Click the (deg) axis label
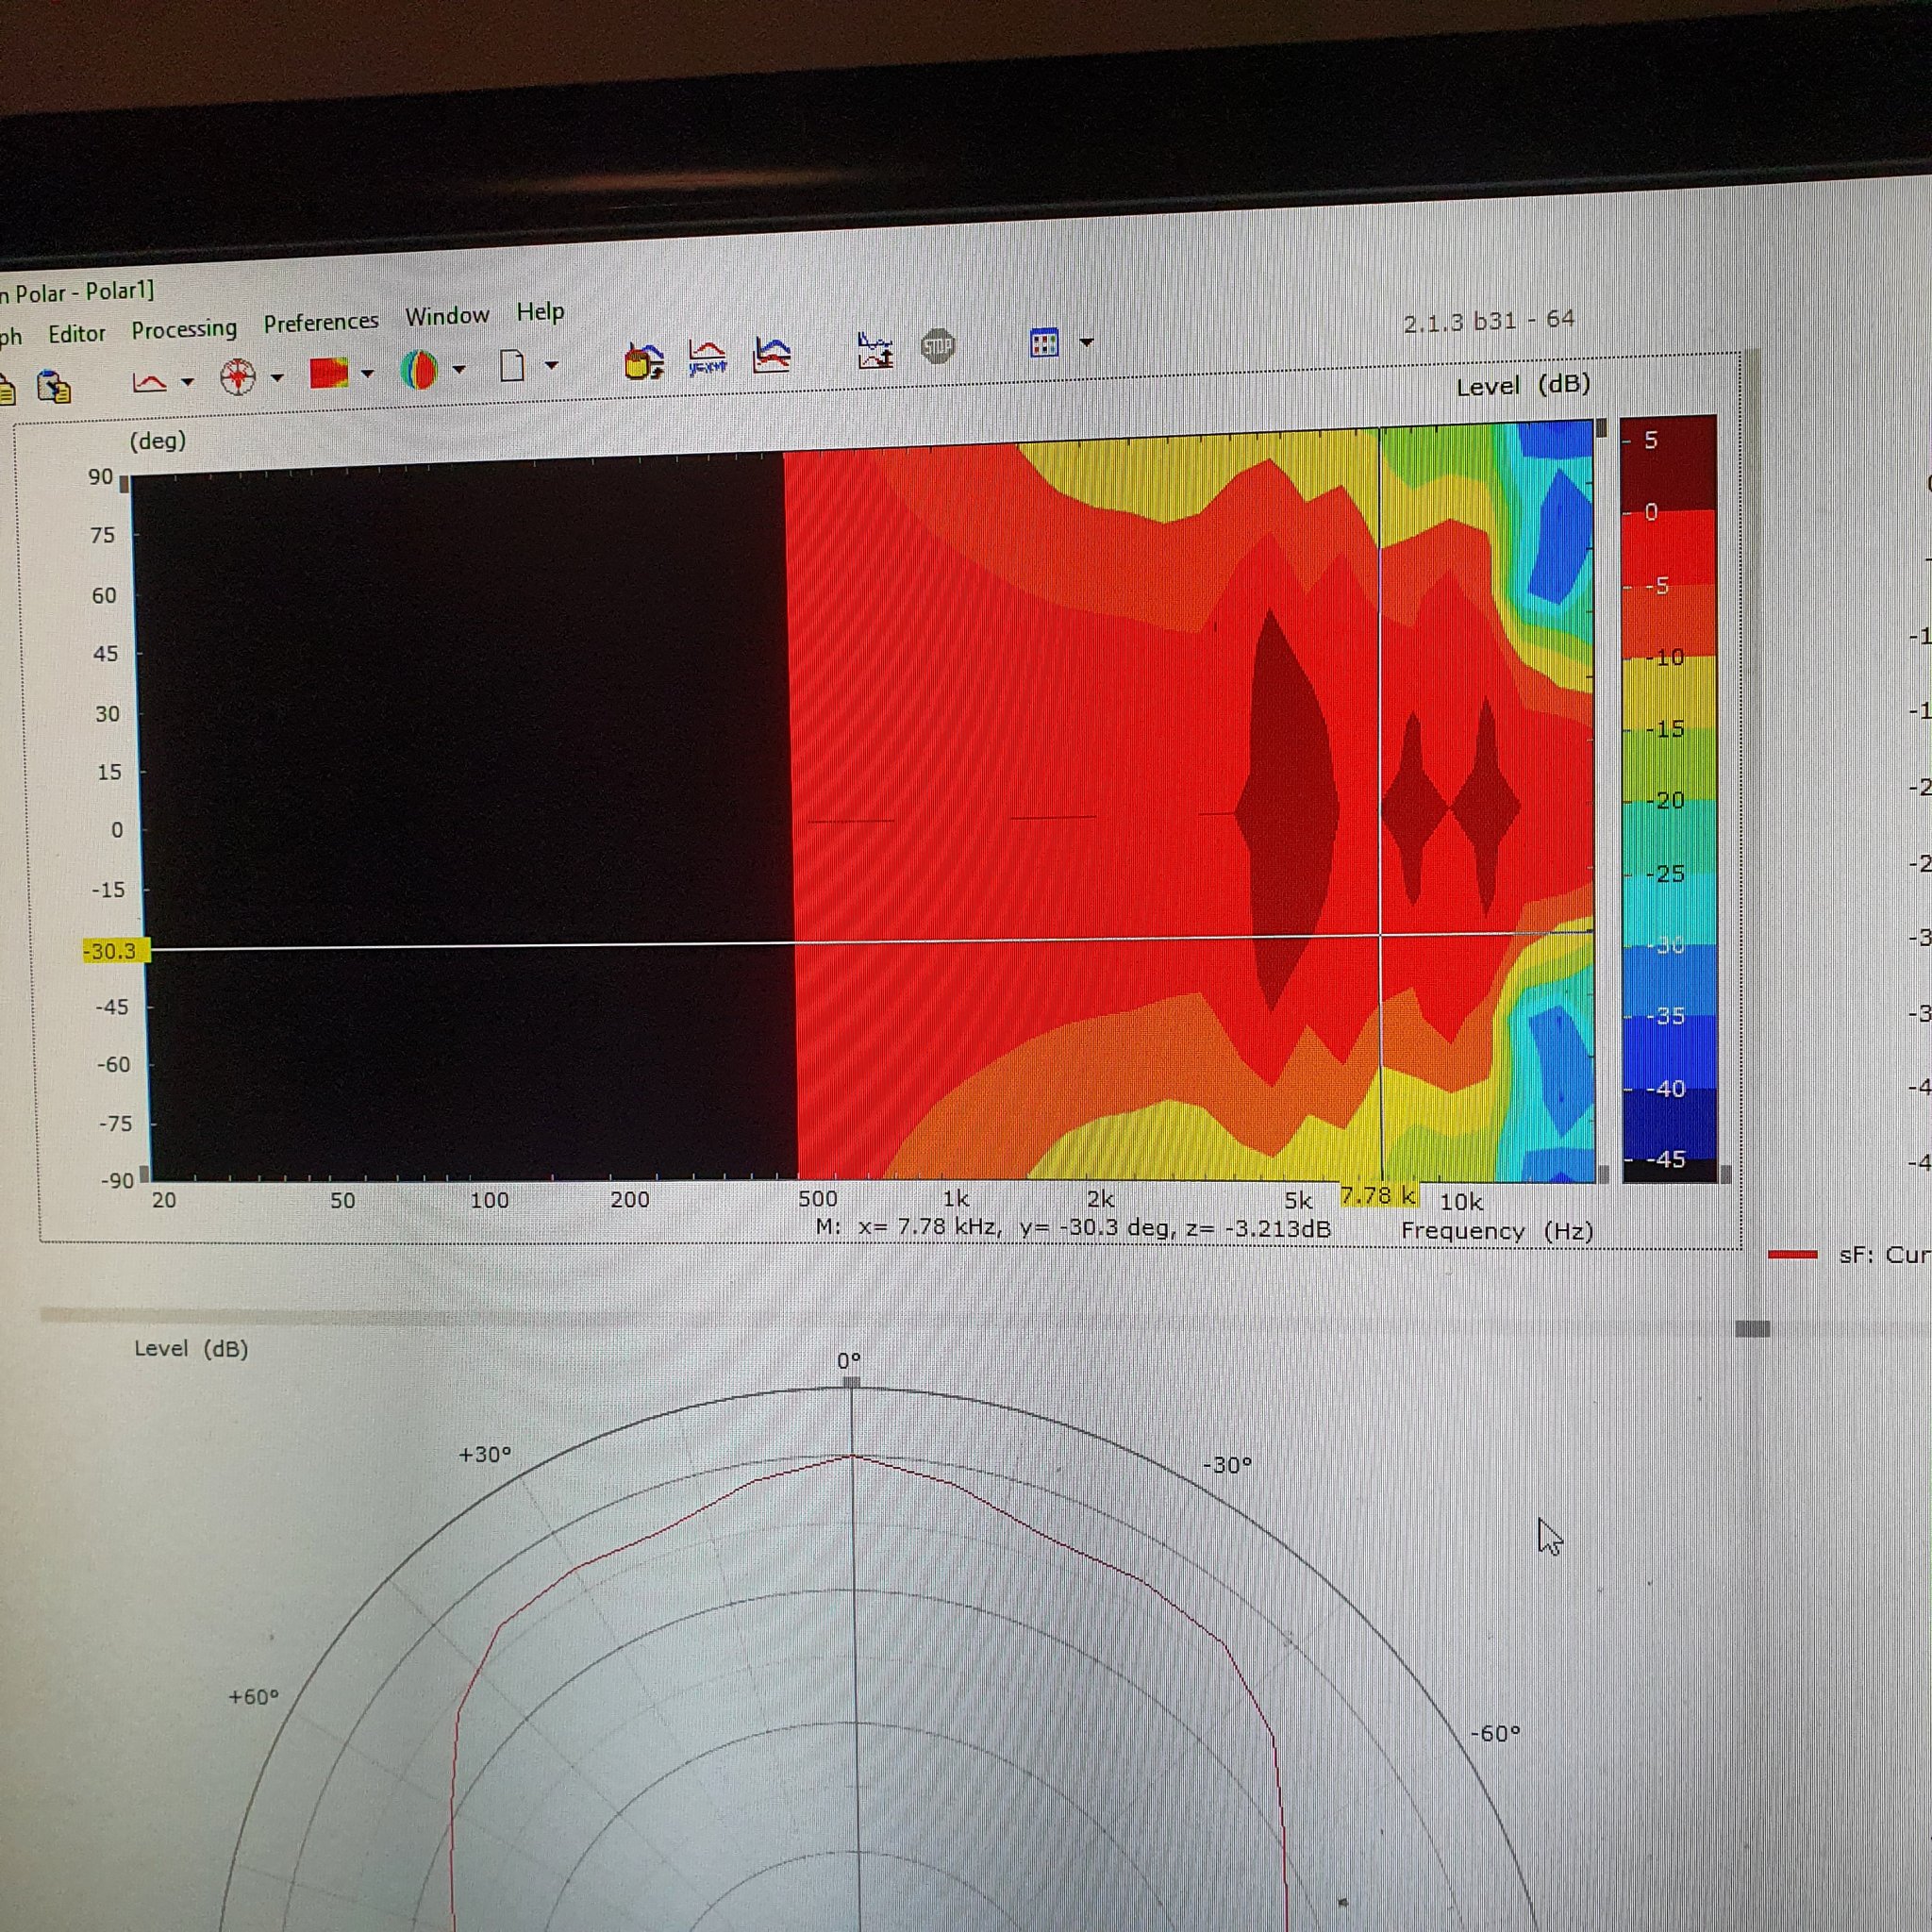 (158, 441)
